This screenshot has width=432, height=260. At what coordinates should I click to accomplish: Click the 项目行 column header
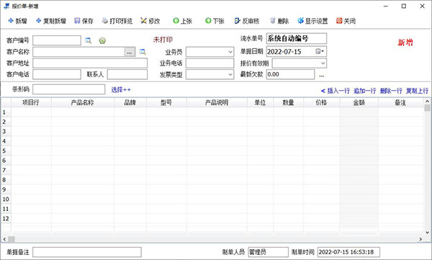point(31,102)
